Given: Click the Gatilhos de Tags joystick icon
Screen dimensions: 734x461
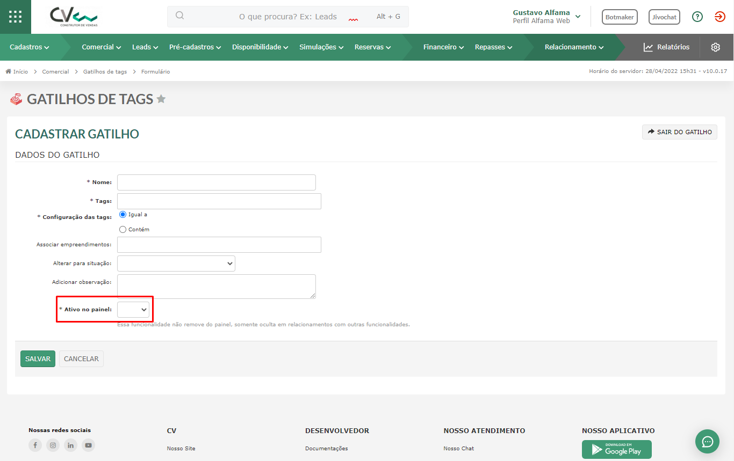Looking at the screenshot, I should (16, 99).
